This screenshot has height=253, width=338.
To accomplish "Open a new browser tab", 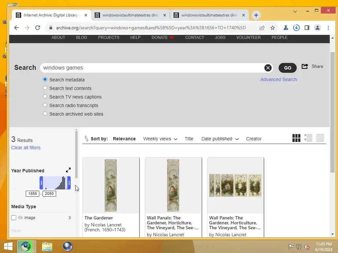I will click(256, 15).
